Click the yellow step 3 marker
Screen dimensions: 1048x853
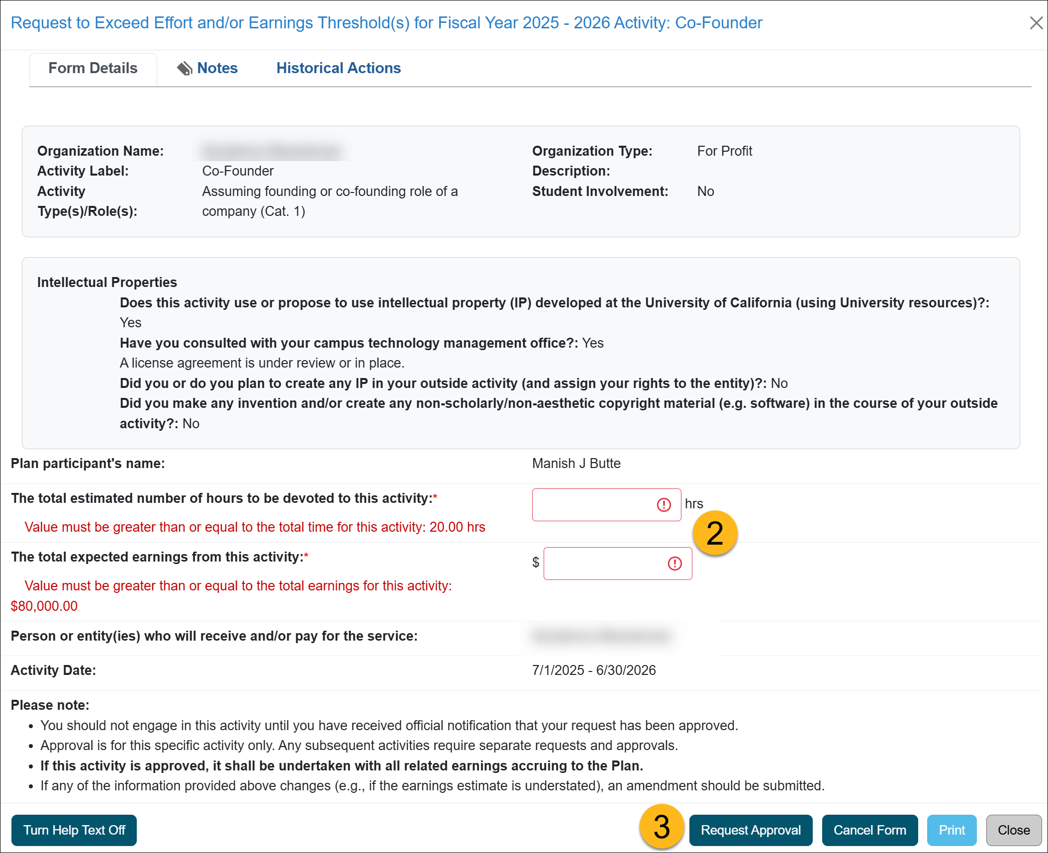661,827
